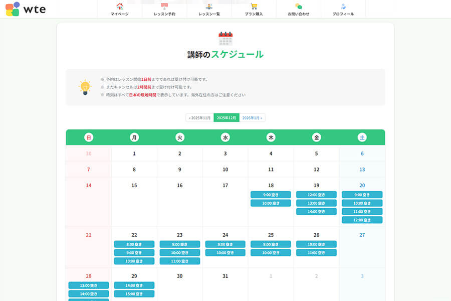Select the 14:00 空き slot on December 19
This screenshot has height=301, width=451.
(x=316, y=212)
